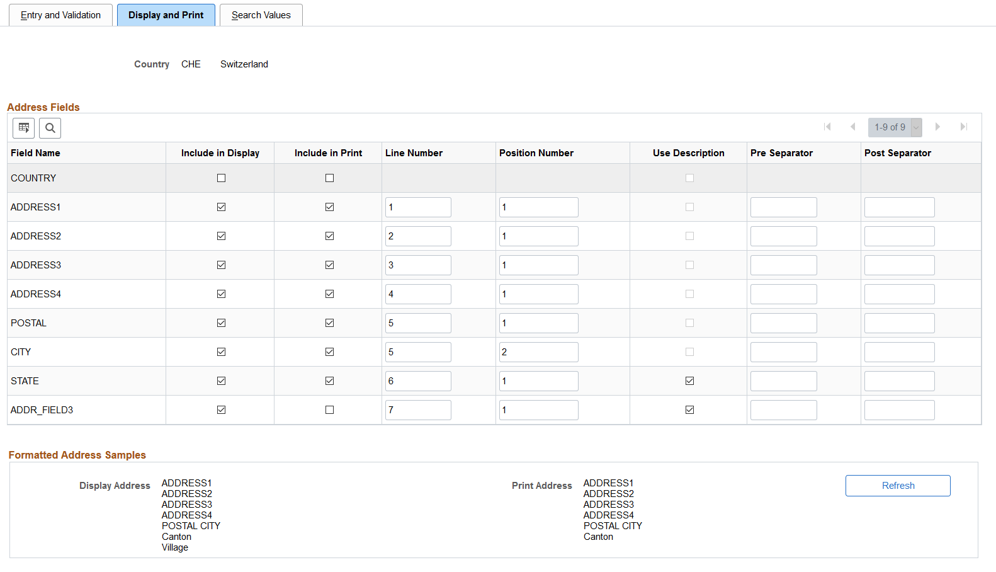Uncheck Include in Print for ADDRESS1
Image resolution: width=996 pixels, height=572 pixels.
[x=329, y=207]
